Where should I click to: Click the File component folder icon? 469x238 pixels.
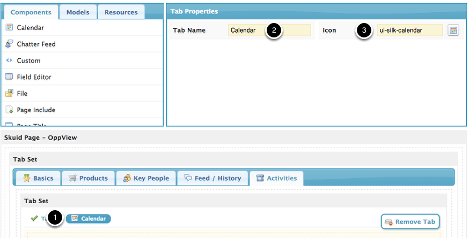coord(9,94)
